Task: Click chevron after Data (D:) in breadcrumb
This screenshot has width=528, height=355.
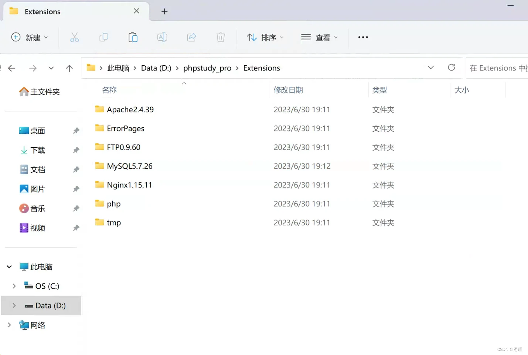Action: (177, 68)
